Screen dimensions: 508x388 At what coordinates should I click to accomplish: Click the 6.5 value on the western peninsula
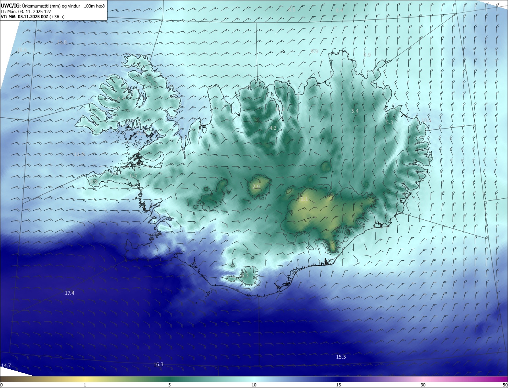pos(133,175)
